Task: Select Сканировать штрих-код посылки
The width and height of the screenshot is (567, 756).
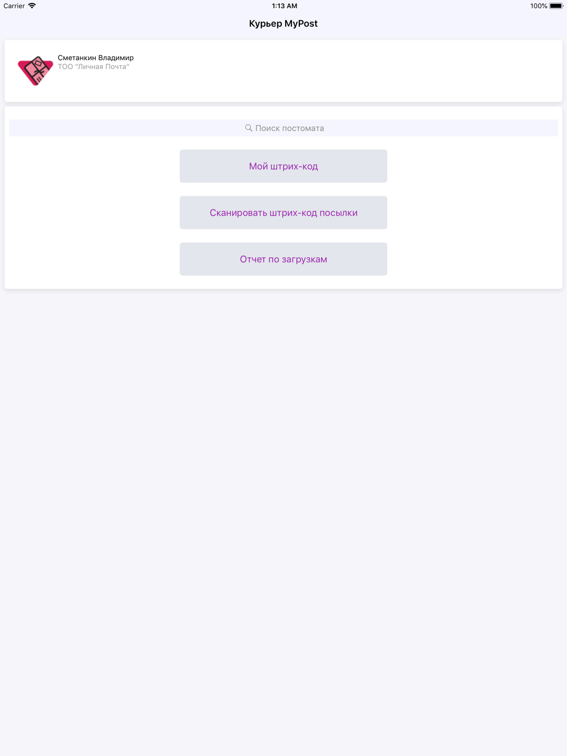Action: click(x=283, y=213)
